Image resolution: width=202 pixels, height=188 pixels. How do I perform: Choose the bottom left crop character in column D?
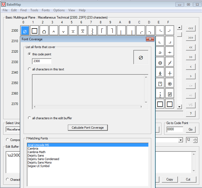coord(150,31)
